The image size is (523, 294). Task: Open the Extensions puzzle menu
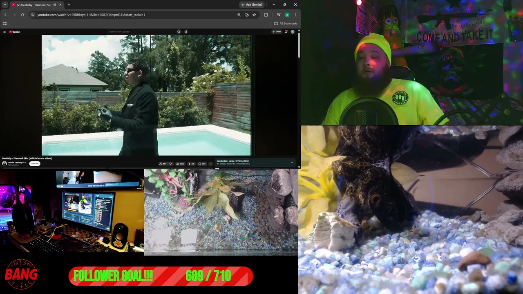266,15
